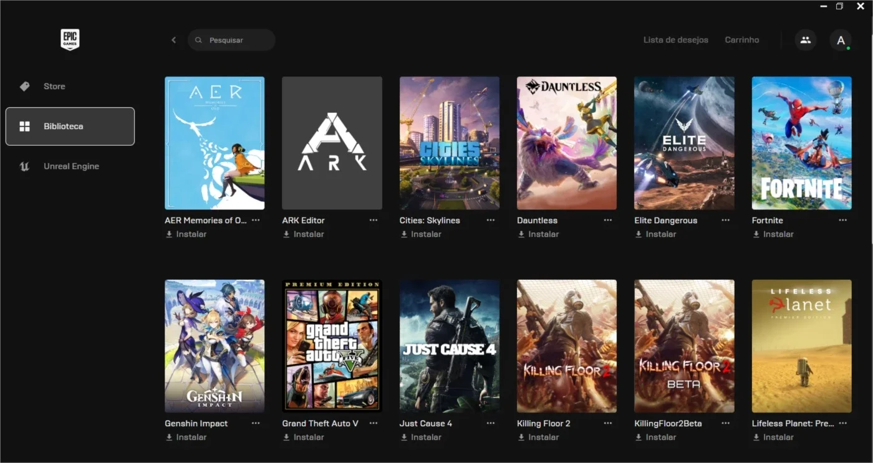This screenshot has height=463, width=873.
Task: Install Killing Floor 2
Action: 538,437
